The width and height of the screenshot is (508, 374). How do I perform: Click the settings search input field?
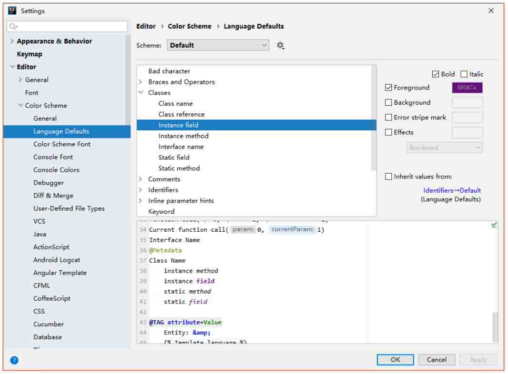(71, 26)
